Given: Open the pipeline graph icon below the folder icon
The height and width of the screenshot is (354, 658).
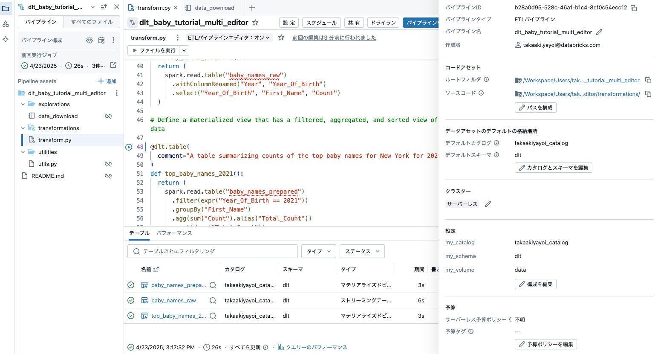Looking at the screenshot, I should 6,23.
